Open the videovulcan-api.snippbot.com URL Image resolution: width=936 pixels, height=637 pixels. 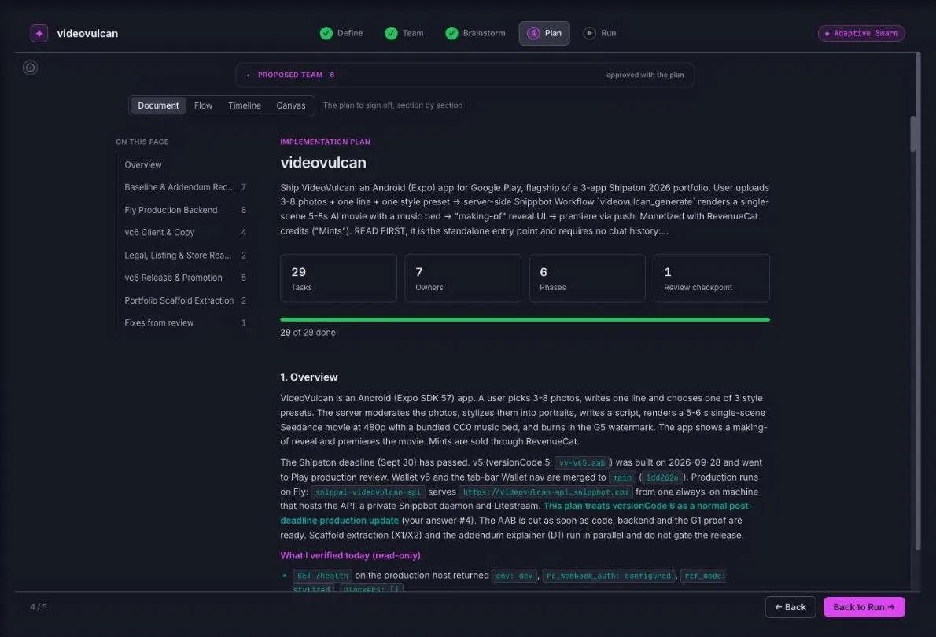pos(546,492)
